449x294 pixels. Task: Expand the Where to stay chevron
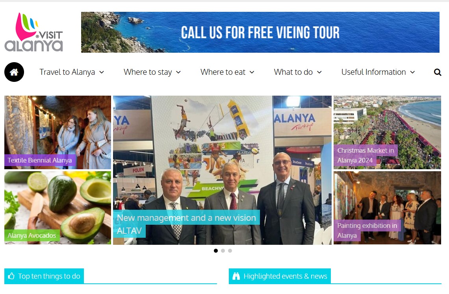point(178,72)
